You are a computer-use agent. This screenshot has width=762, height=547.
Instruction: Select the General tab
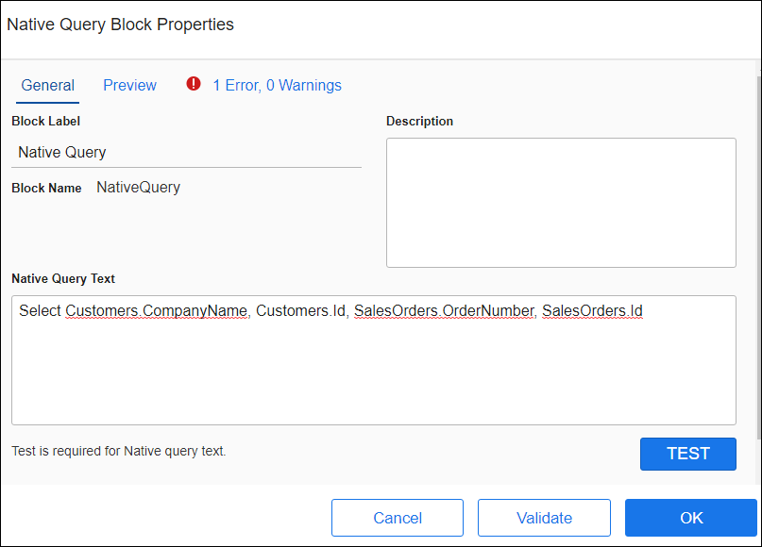point(47,85)
